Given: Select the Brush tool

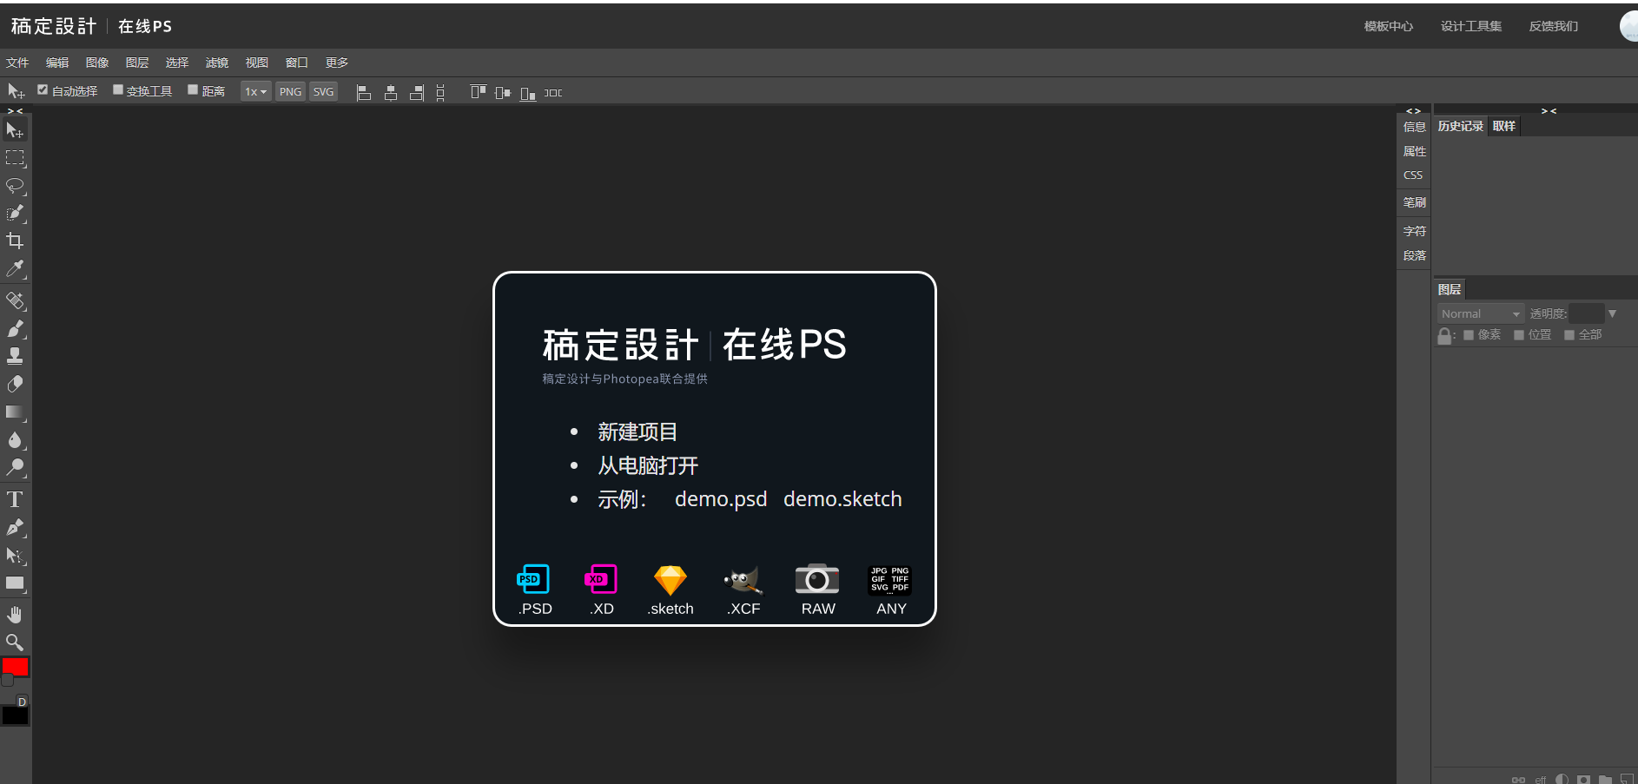Looking at the screenshot, I should 15,329.
